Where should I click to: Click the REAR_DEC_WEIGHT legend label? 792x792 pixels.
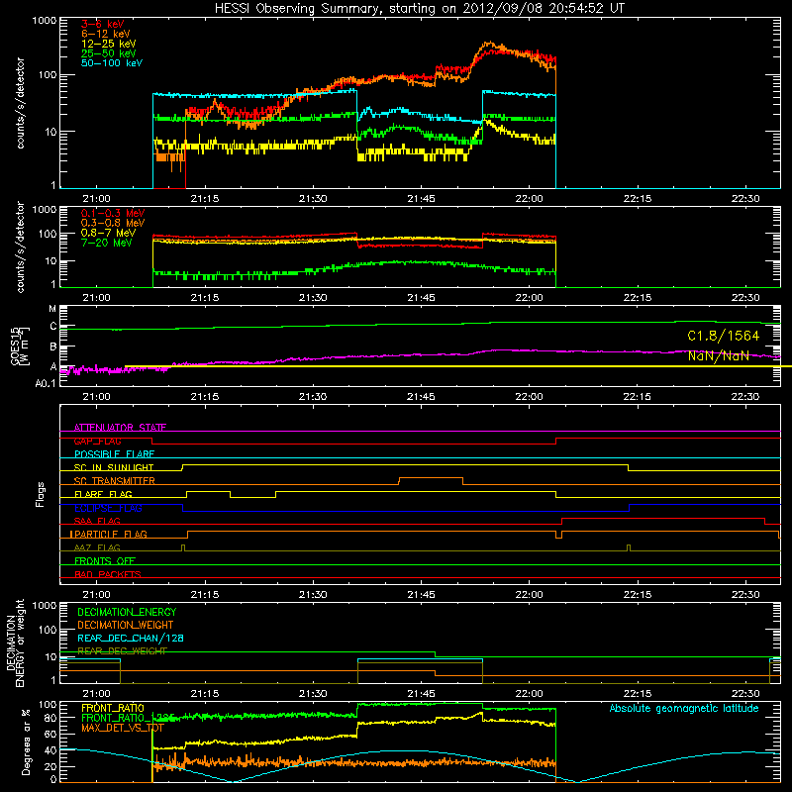(122, 651)
